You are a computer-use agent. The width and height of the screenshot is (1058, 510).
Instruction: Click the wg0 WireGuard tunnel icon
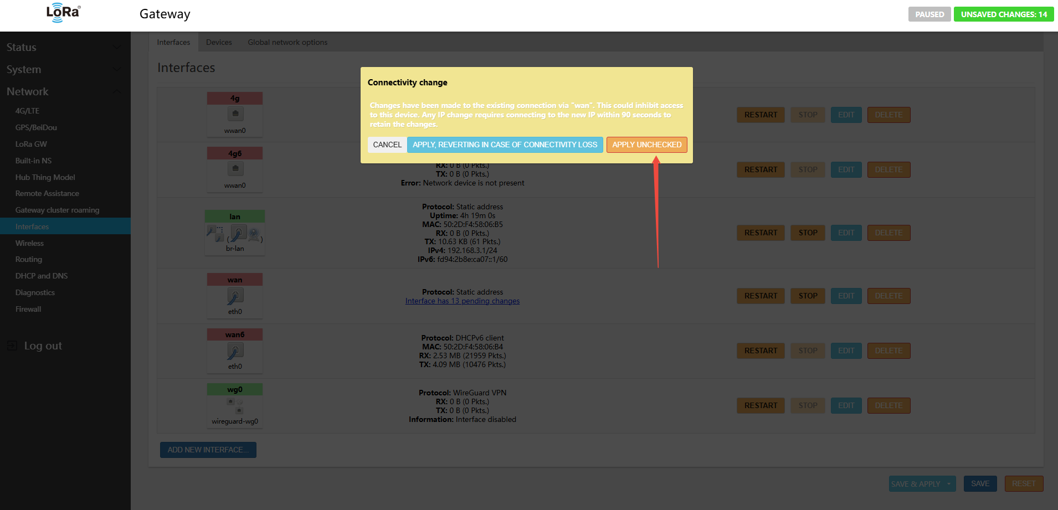[x=235, y=406]
